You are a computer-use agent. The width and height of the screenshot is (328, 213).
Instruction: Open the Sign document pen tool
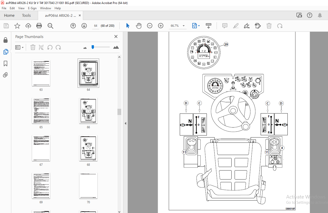click(x=247, y=26)
